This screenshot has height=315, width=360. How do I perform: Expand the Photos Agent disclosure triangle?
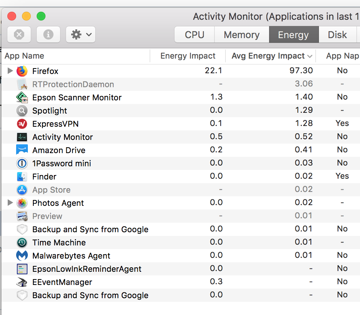point(10,203)
